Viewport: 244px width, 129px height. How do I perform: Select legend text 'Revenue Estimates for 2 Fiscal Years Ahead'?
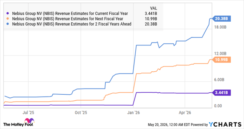93,24
